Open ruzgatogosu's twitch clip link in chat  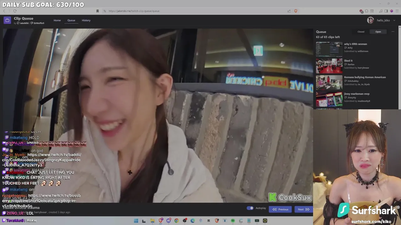[41, 201]
